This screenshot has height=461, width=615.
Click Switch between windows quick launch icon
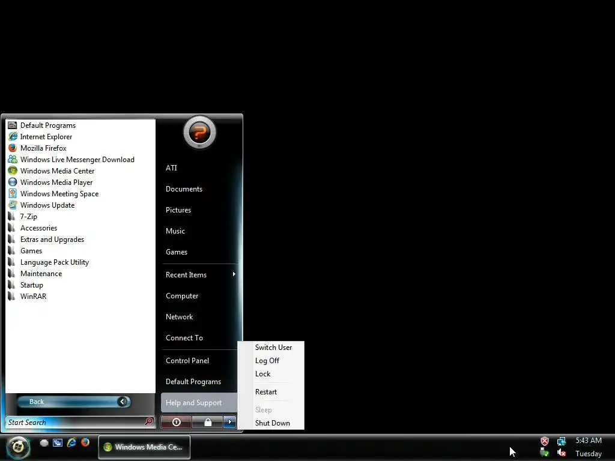[x=58, y=443]
